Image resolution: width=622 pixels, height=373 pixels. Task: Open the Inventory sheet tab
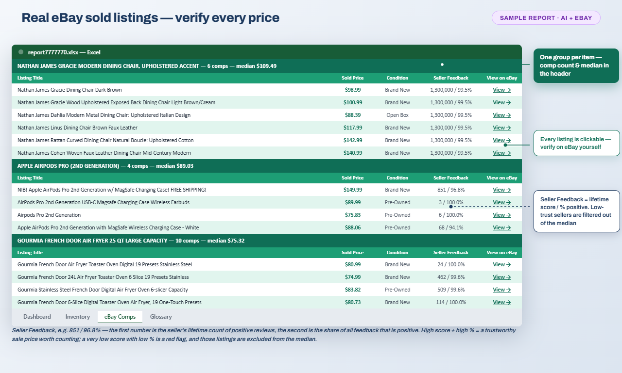(x=78, y=317)
